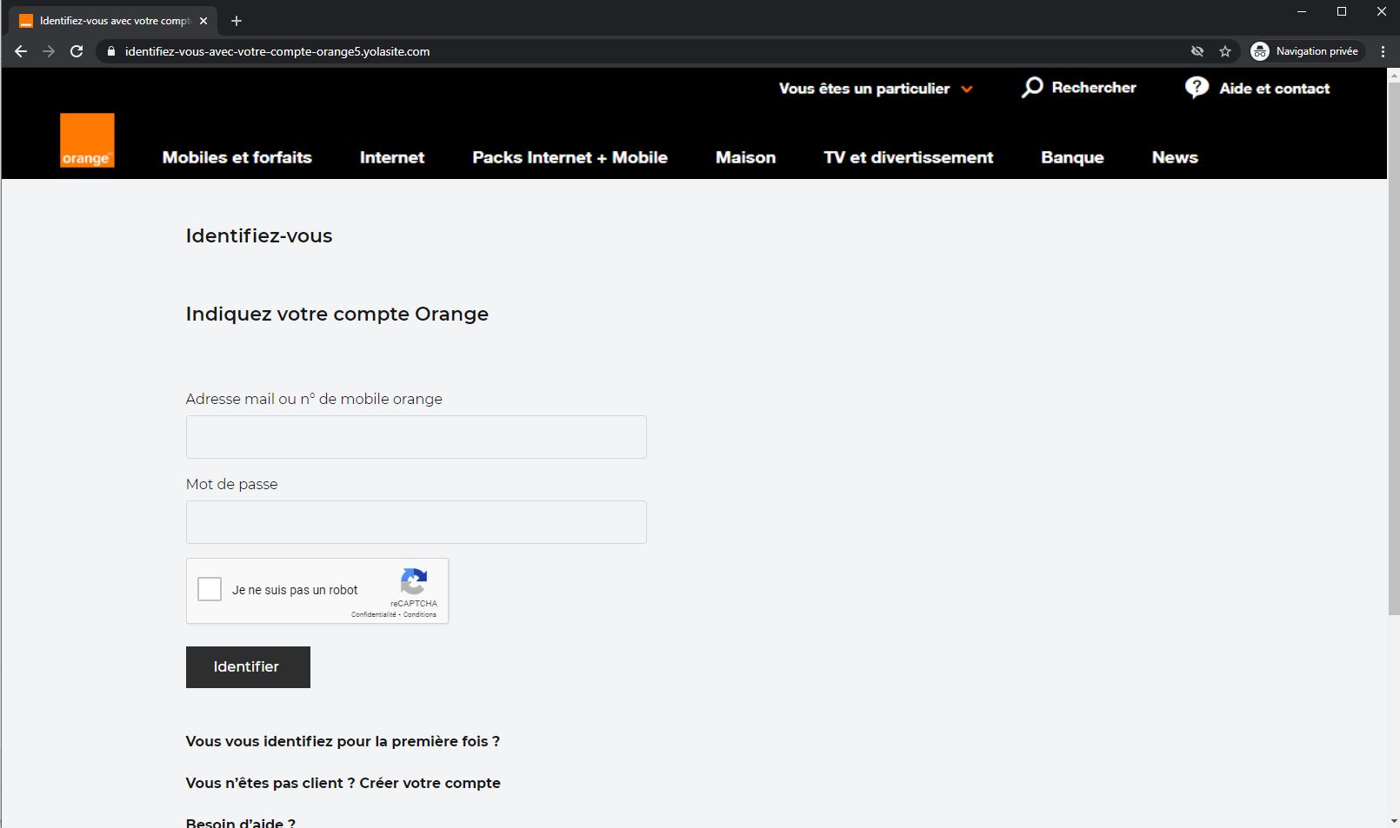
Task: Maximize the browser window
Action: point(1342,11)
